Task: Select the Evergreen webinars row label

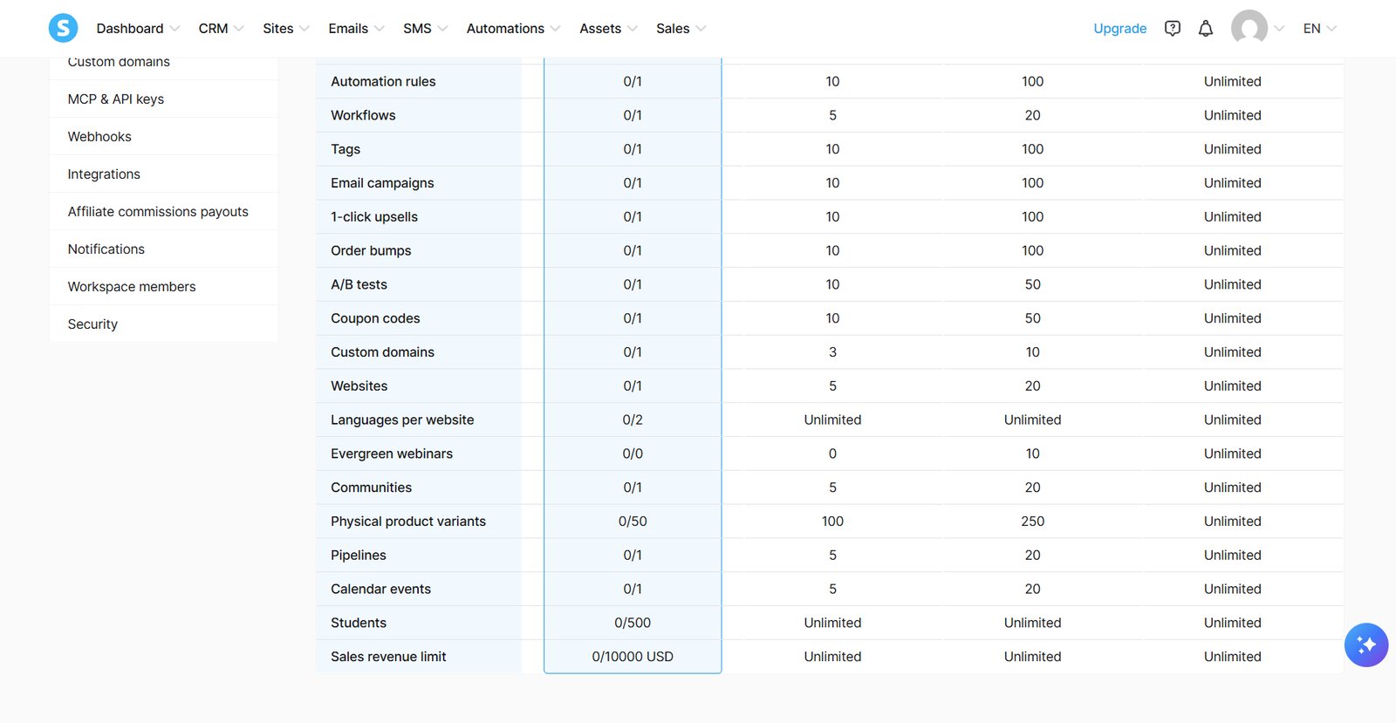Action: tap(392, 454)
